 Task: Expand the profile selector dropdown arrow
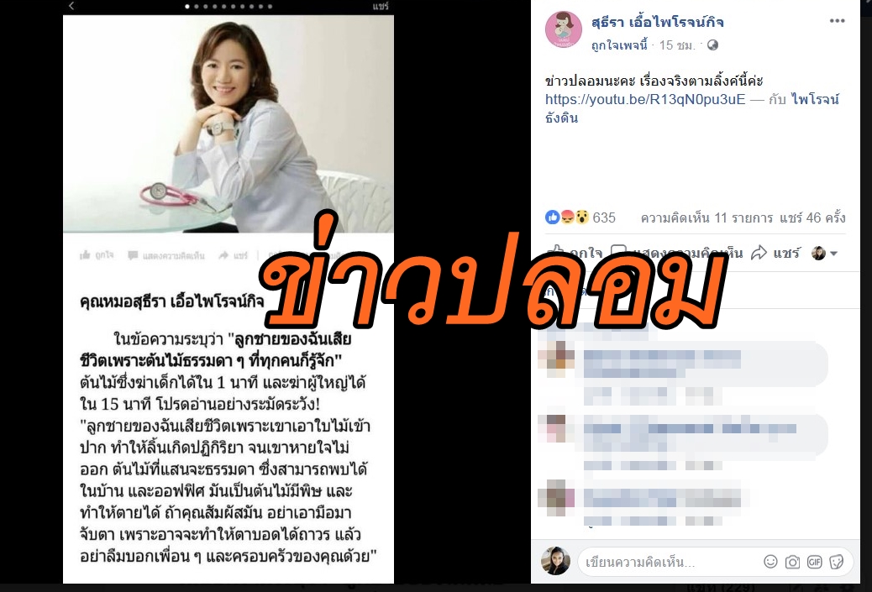(x=833, y=254)
